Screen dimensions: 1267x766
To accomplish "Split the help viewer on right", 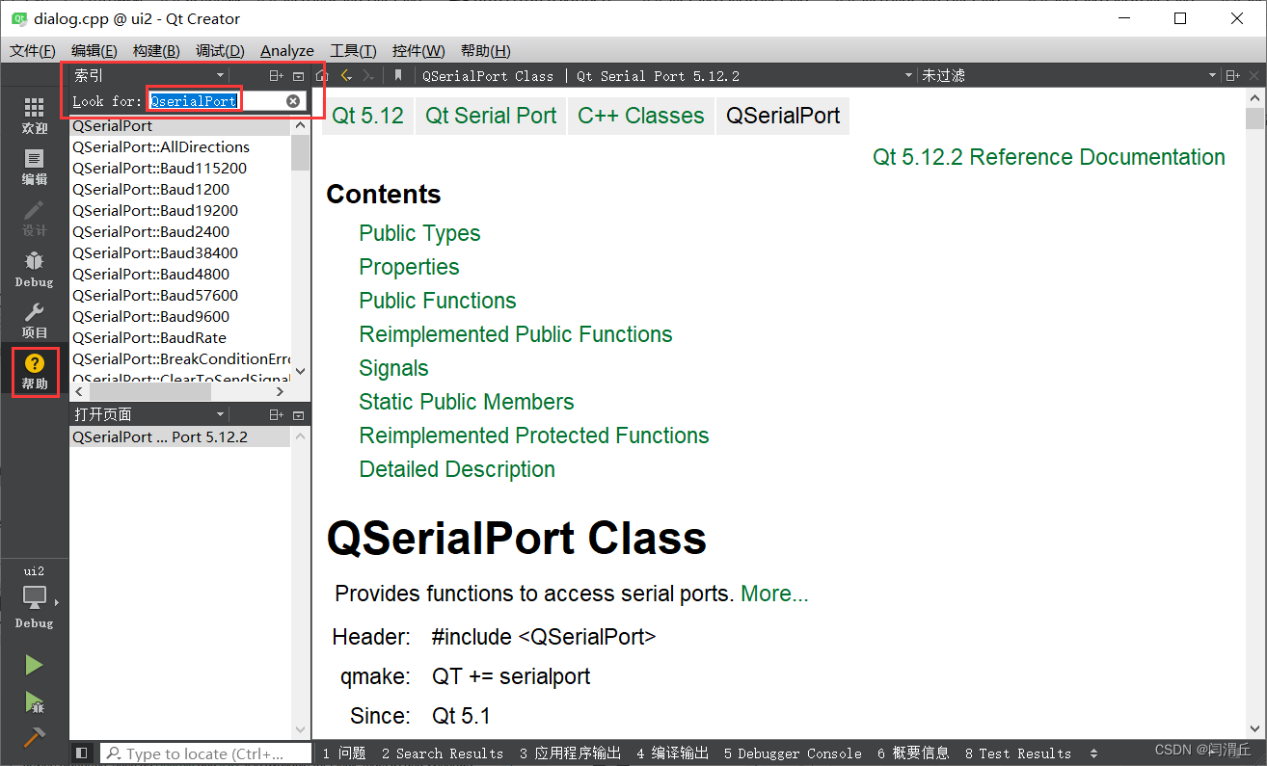I will click(1232, 75).
